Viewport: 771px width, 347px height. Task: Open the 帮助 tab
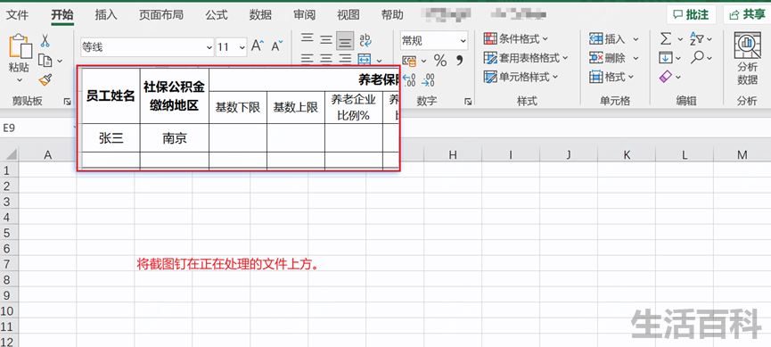tap(392, 15)
